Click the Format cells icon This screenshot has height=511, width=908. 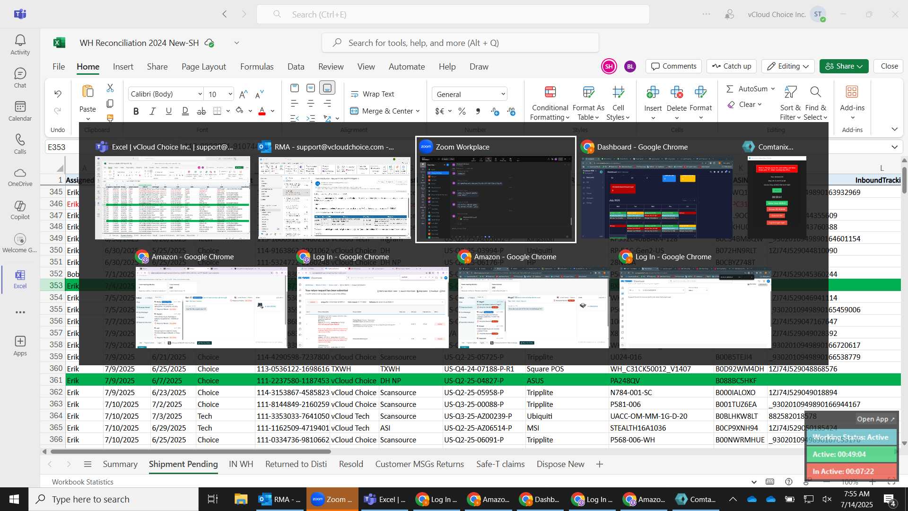point(701,92)
